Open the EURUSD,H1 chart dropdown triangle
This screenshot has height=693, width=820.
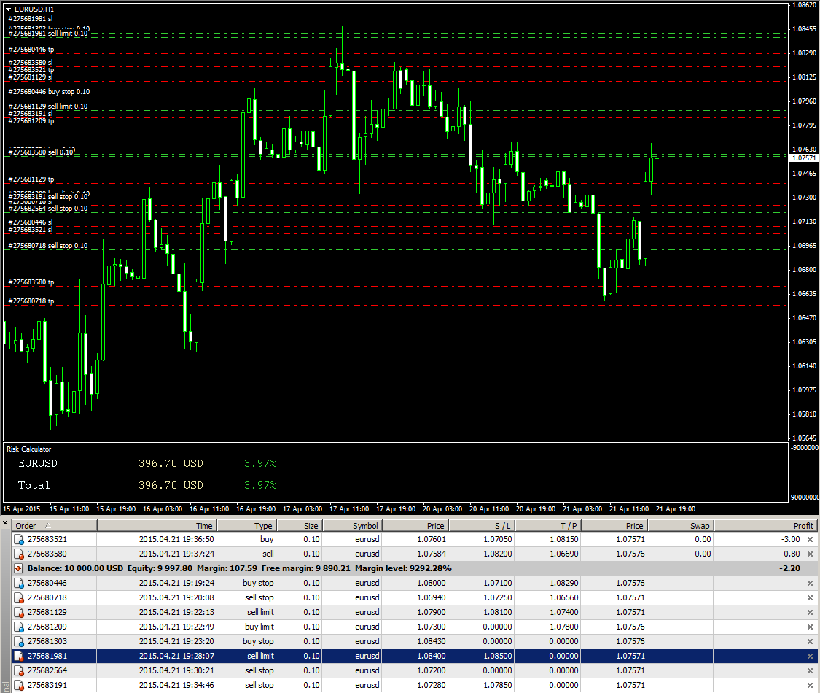point(8,9)
